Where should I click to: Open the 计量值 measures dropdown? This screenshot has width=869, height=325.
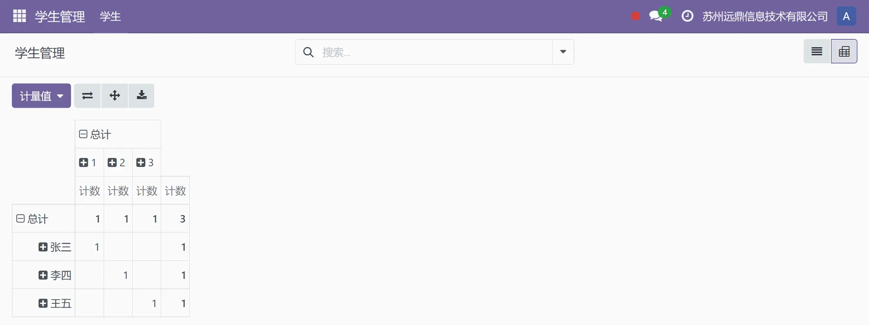pyautogui.click(x=41, y=96)
